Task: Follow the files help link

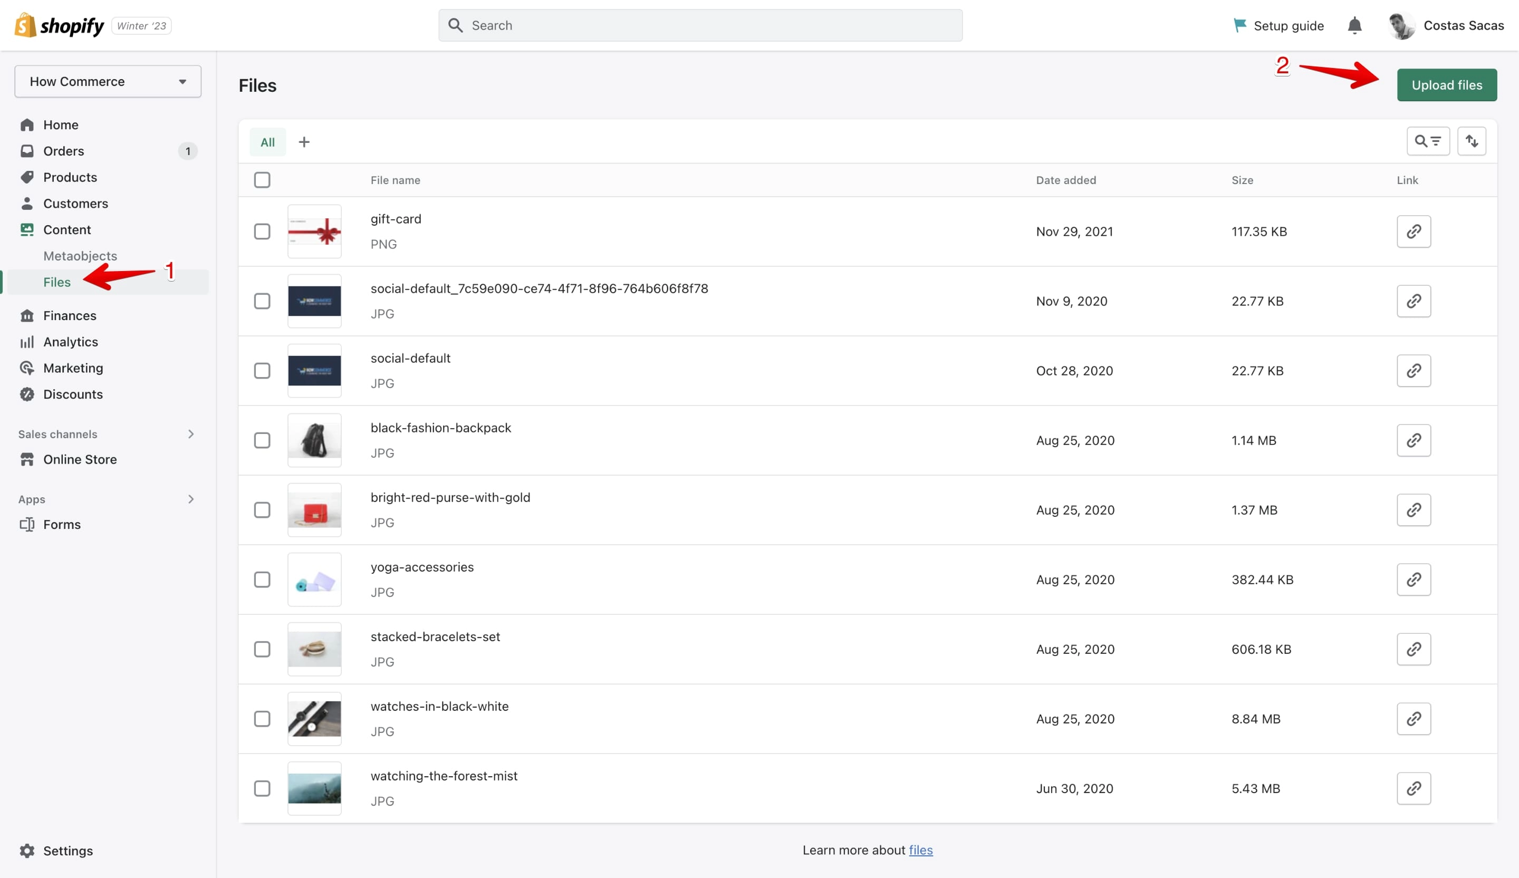Action: pyautogui.click(x=920, y=850)
